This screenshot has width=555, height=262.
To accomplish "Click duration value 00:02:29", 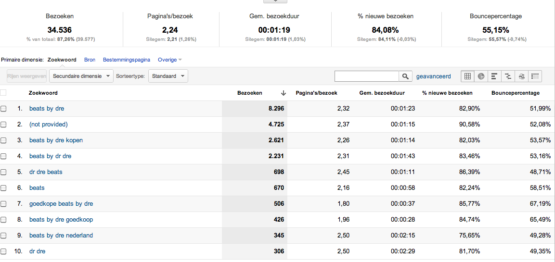I will coord(403,251).
